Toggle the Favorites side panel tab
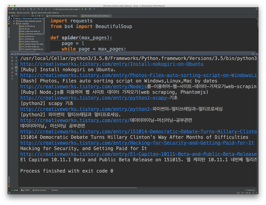This screenshot has width=266, height=205. click(9, 182)
